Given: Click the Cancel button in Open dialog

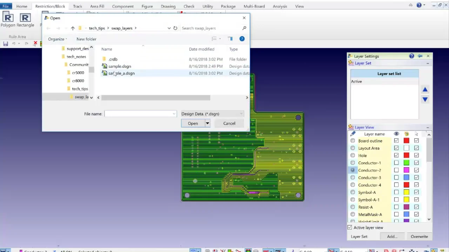Looking at the screenshot, I should click(x=229, y=123).
